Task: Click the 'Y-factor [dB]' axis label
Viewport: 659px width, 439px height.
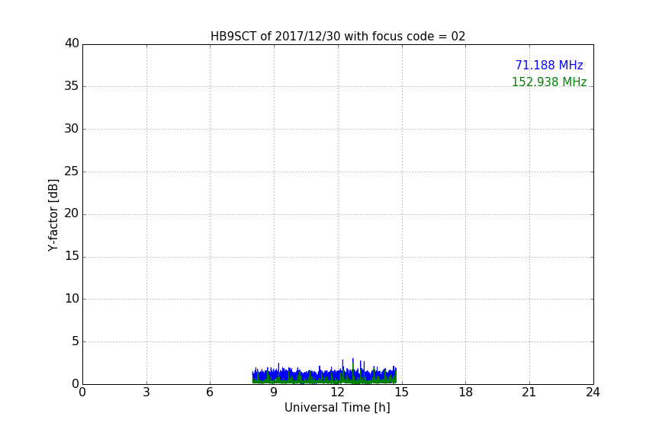Action: (x=53, y=215)
